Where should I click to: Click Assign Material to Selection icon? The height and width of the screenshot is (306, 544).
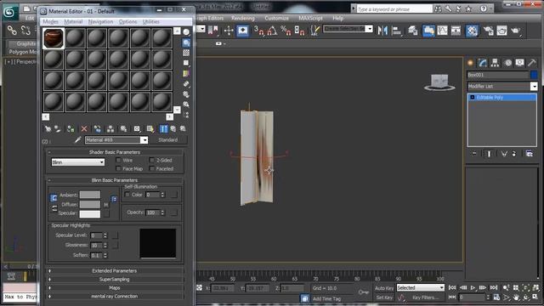71,129
